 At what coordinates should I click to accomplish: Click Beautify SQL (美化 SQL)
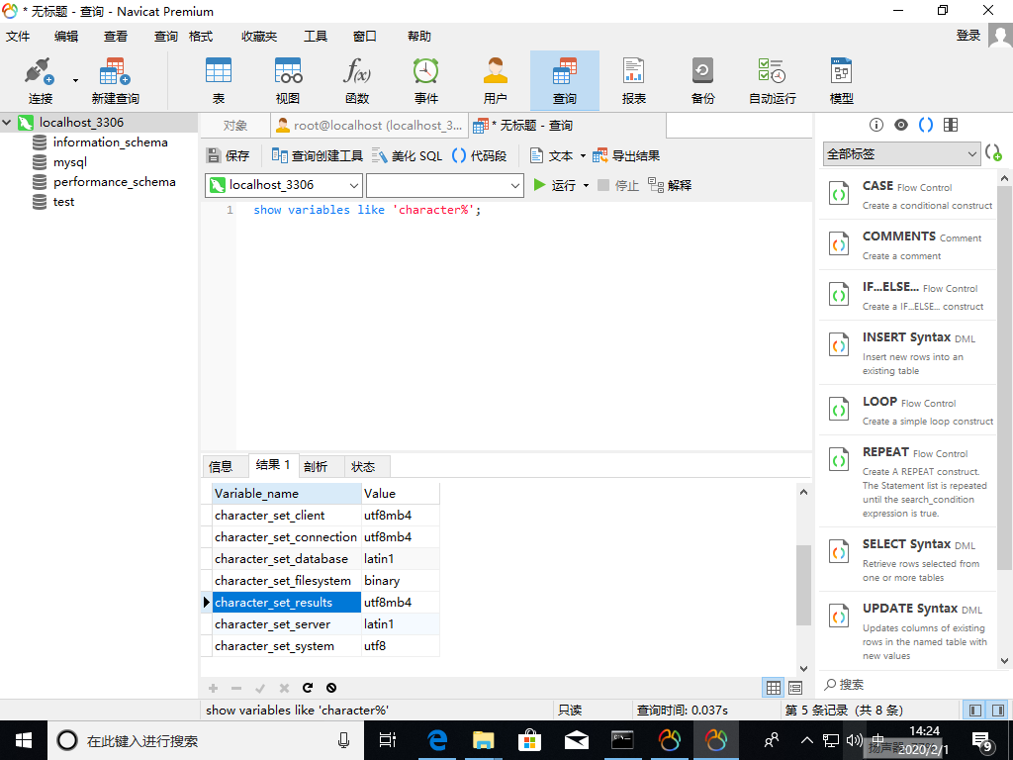coord(407,155)
